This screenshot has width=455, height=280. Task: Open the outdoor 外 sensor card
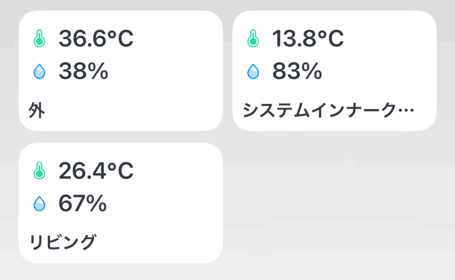(121, 71)
